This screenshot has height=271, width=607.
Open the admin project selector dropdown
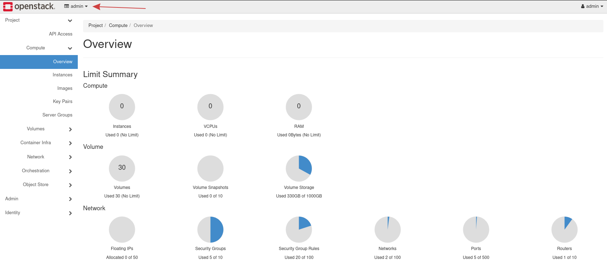[76, 6]
